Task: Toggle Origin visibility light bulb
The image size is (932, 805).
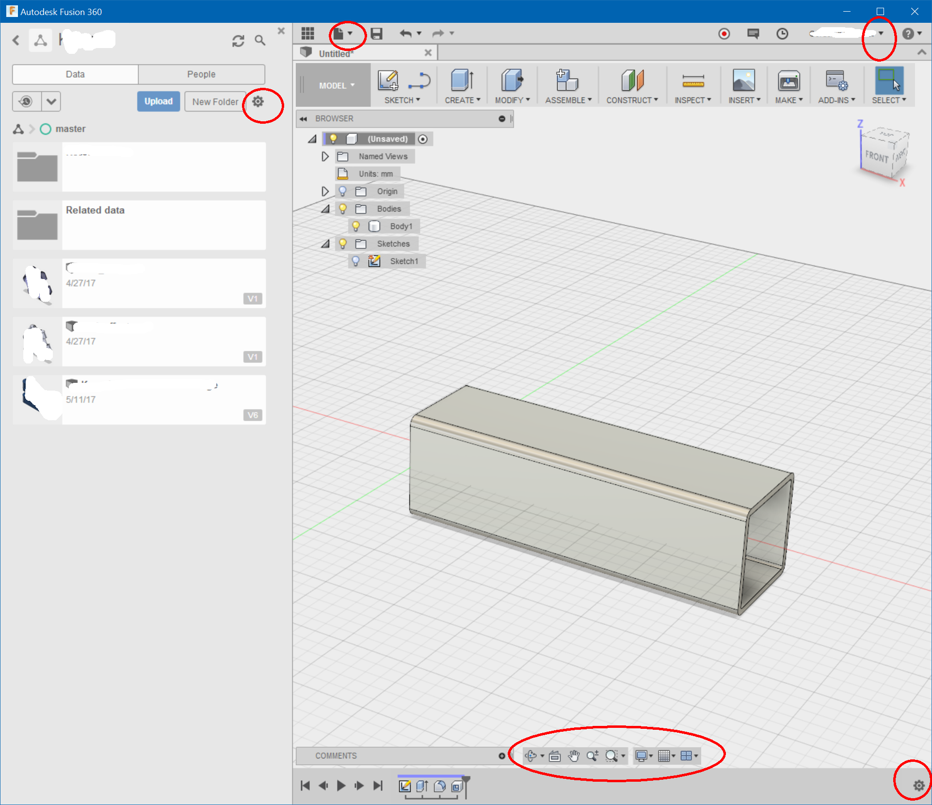Action: pyautogui.click(x=342, y=191)
